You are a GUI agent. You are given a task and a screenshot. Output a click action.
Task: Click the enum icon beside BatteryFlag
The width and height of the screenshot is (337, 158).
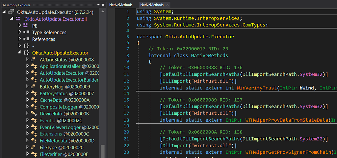[x=33, y=87]
